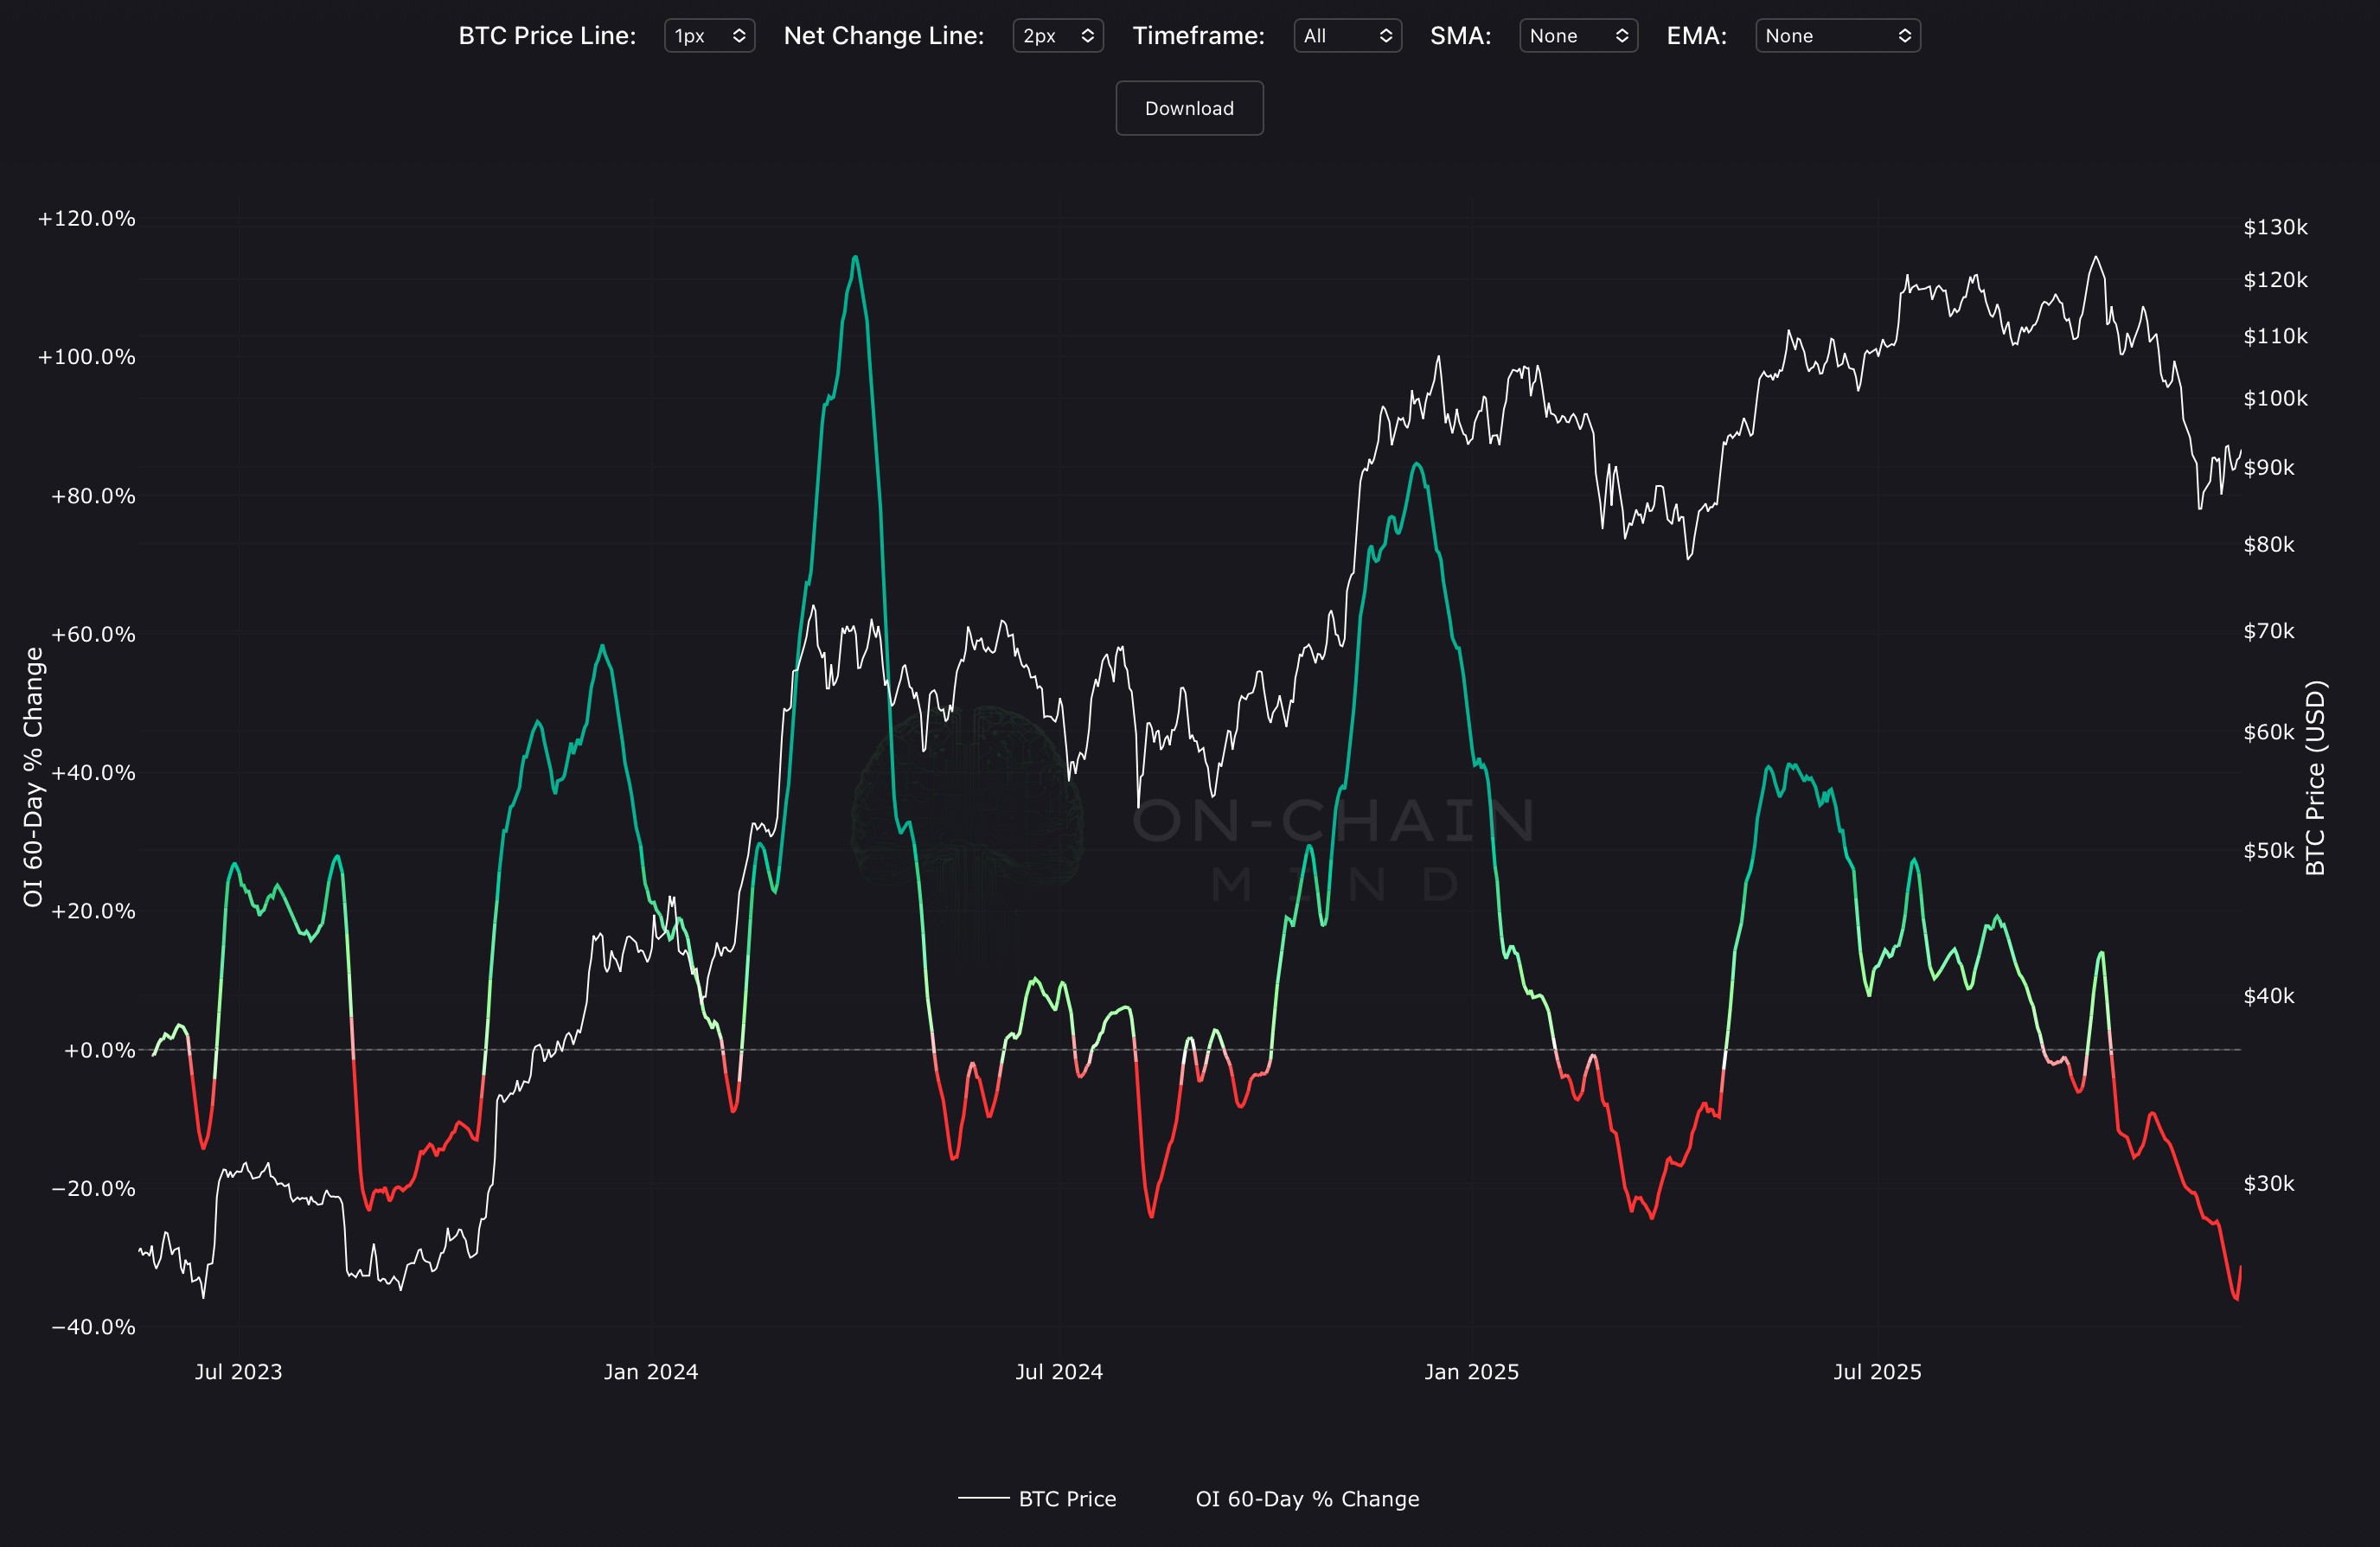The height and width of the screenshot is (1547, 2380).
Task: Toggle BTC Price series in legend
Action: [x=1066, y=1499]
